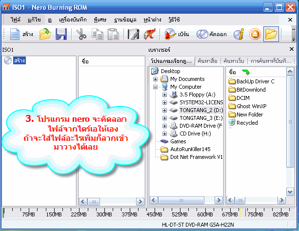Image resolution: width=299 pixels, height=231 pixels.
Task: Click the file list vertical scrollbar up arrow
Action: [290, 72]
